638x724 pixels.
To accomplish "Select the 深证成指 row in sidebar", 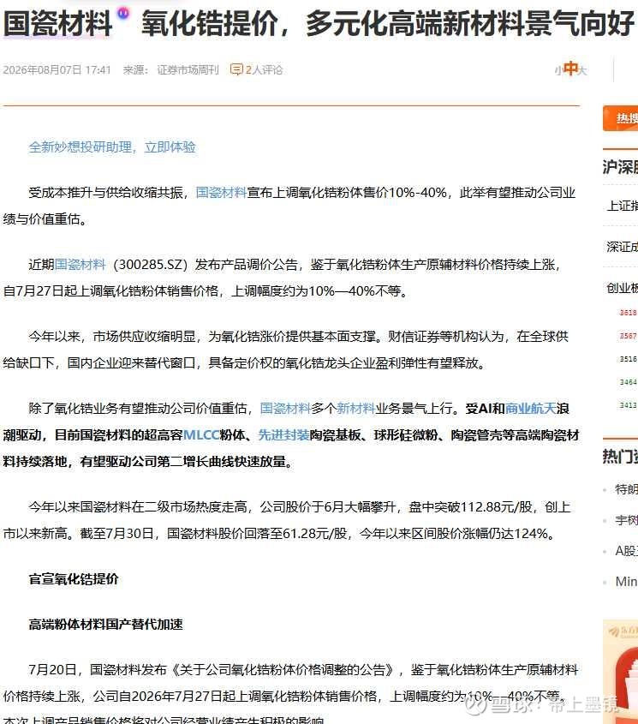I will point(621,247).
